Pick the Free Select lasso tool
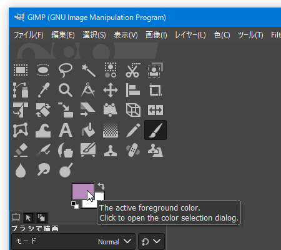This screenshot has height=250, width=281. [66, 70]
